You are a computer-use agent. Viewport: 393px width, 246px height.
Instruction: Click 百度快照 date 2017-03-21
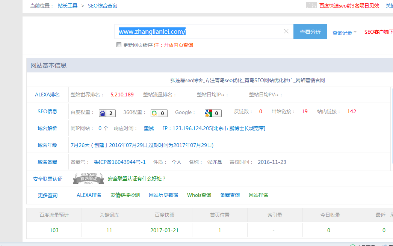coord(165,230)
